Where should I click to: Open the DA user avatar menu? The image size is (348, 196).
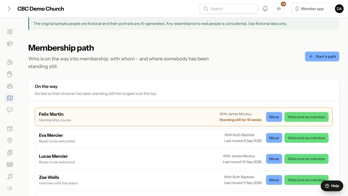(x=339, y=9)
